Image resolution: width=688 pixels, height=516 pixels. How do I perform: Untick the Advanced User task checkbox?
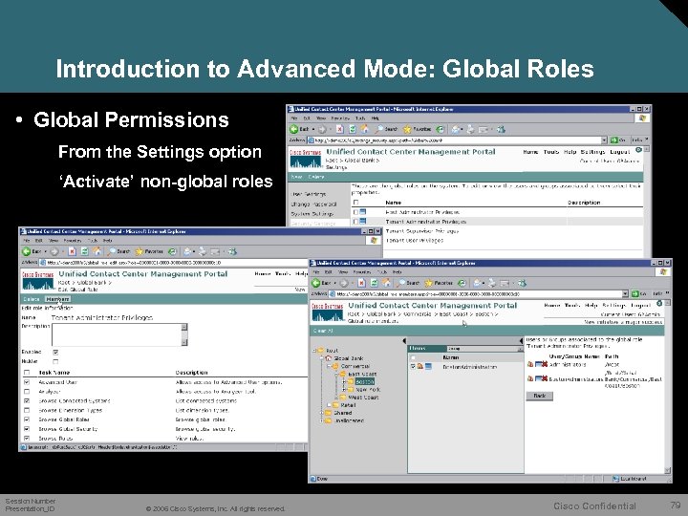point(27,382)
